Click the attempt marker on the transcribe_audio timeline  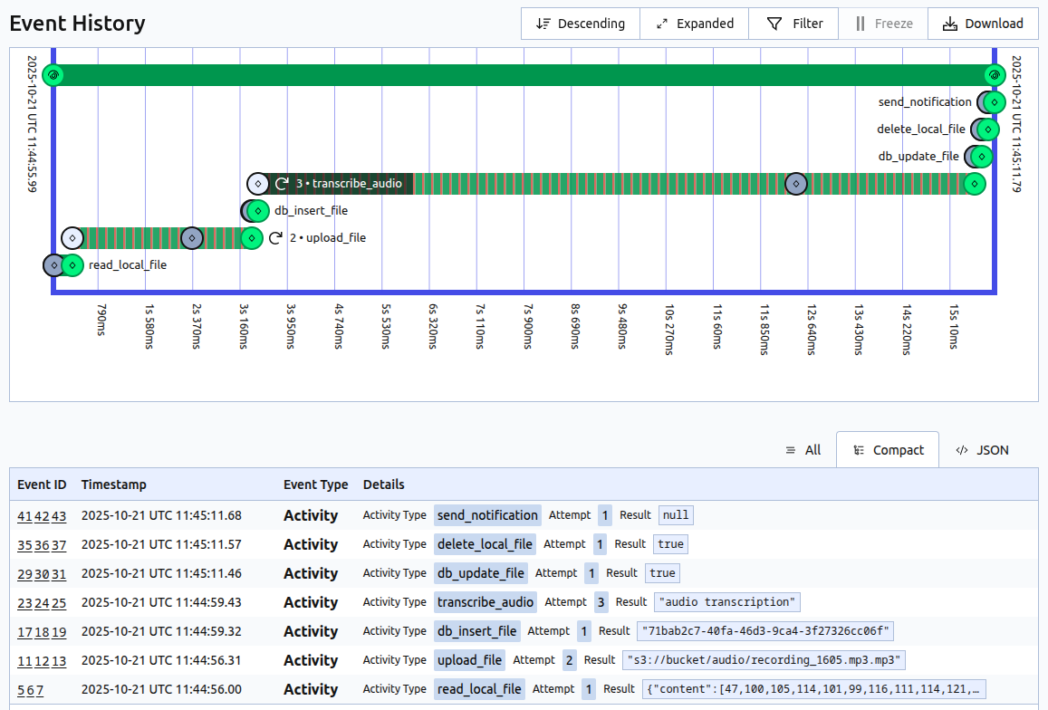[795, 183]
